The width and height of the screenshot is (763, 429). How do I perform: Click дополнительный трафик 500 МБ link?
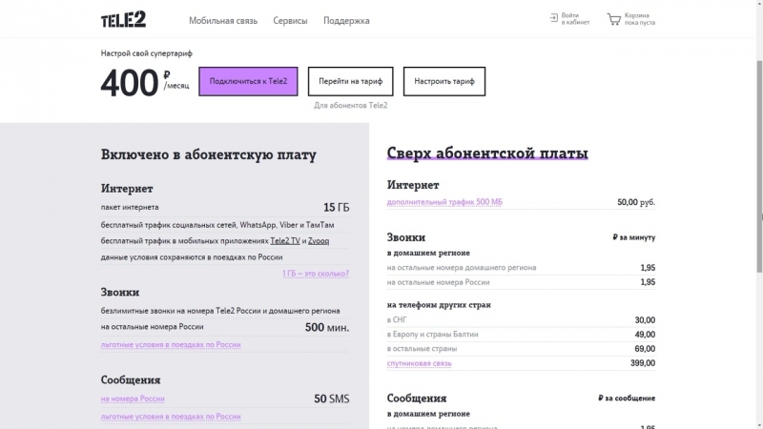tap(444, 202)
